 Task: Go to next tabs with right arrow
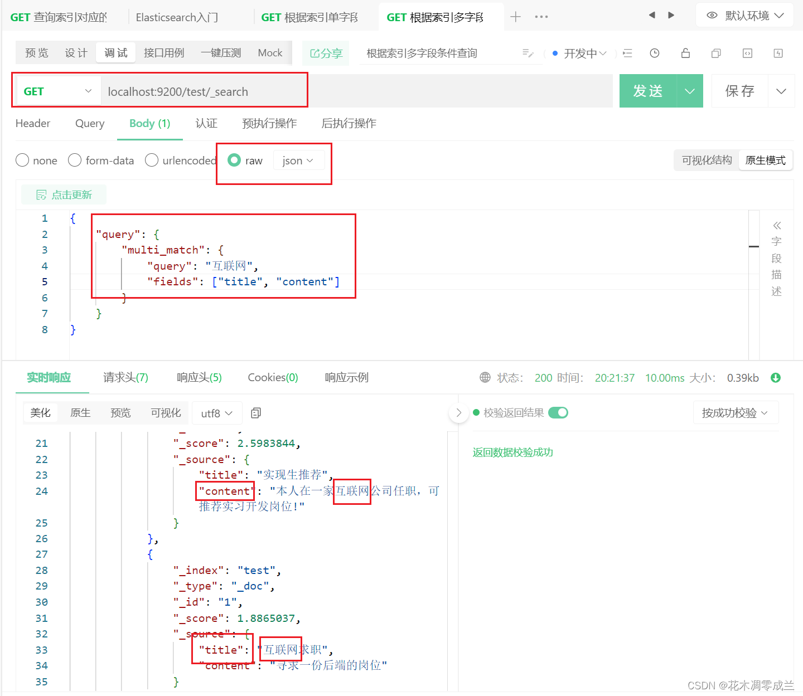(x=671, y=15)
